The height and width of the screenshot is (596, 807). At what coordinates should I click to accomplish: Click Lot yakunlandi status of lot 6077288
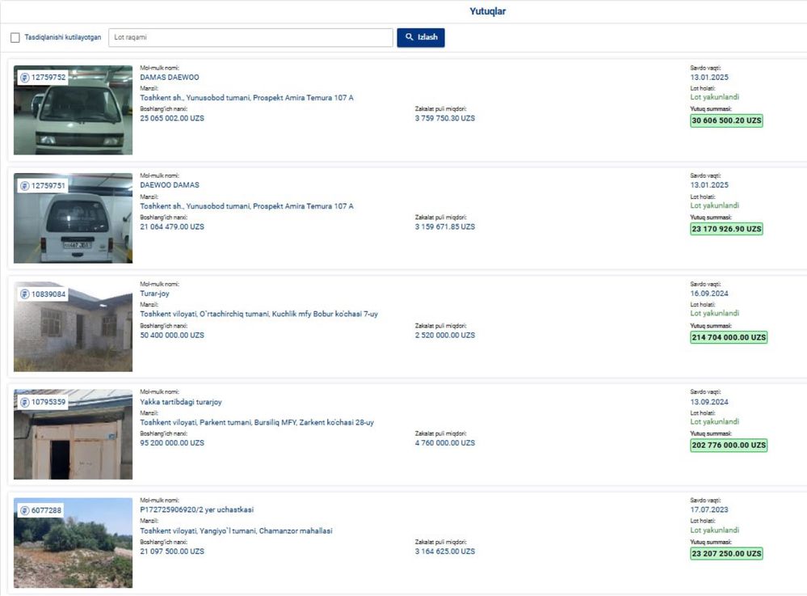click(x=714, y=530)
